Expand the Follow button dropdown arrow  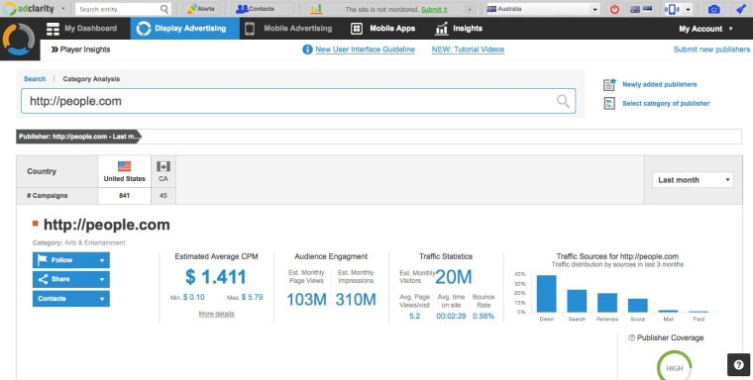[x=102, y=260]
